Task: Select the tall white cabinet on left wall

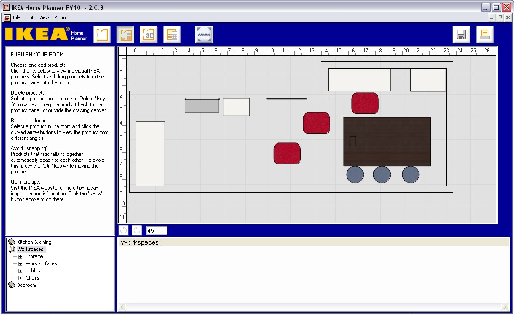Action: coord(150,154)
